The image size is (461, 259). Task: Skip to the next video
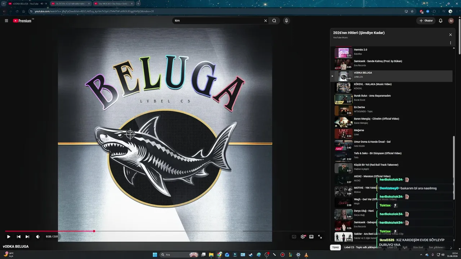click(27, 237)
